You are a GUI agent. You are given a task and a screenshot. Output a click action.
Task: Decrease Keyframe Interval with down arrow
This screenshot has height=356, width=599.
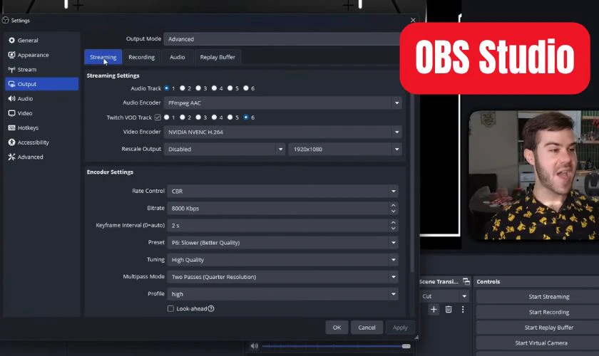[x=394, y=229]
